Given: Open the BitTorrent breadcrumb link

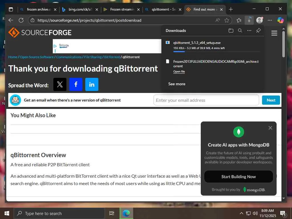Looking at the screenshot, I should 112,57.
